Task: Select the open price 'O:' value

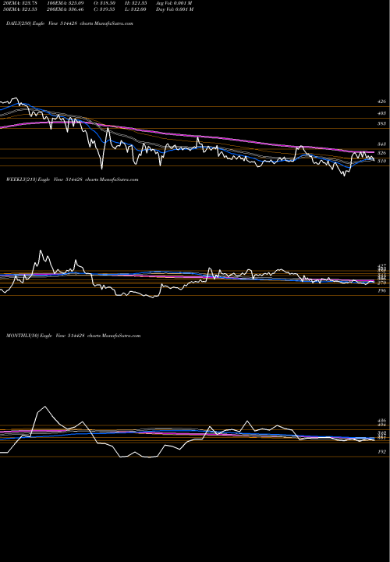Action: pyautogui.click(x=105, y=3)
